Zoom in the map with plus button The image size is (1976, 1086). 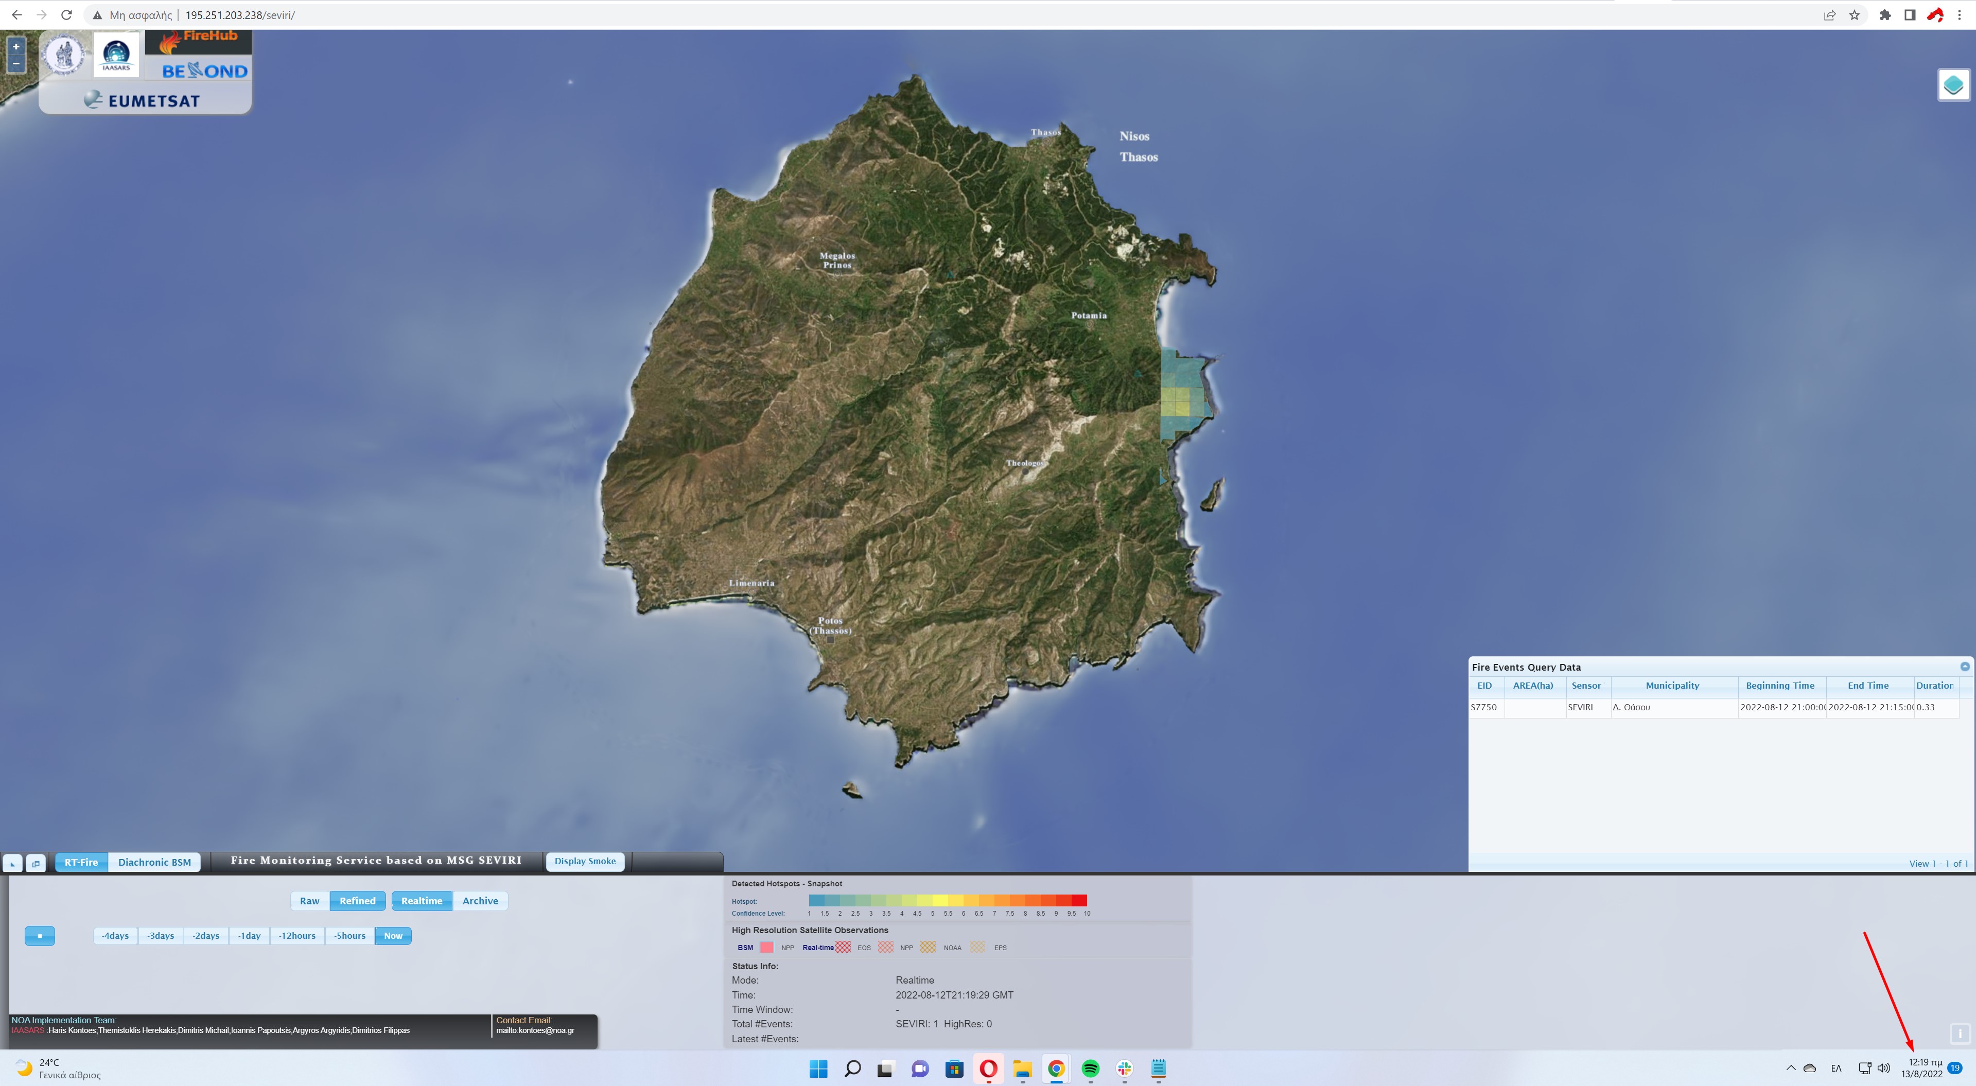(x=15, y=46)
